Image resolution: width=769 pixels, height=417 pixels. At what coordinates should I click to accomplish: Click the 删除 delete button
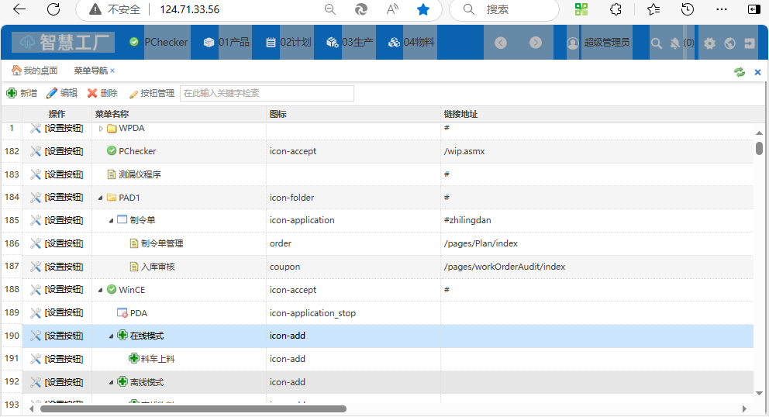[102, 93]
